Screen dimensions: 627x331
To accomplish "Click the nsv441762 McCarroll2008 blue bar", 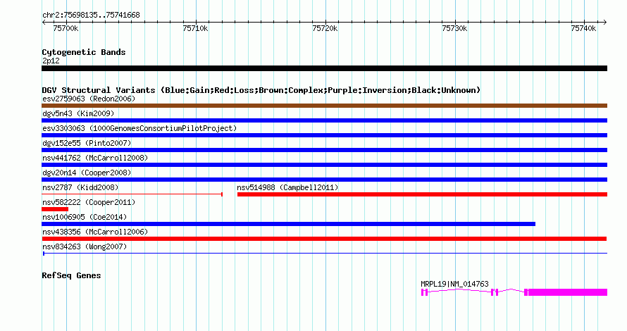I will click(x=324, y=165).
